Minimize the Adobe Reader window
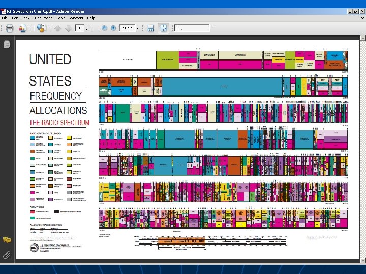This screenshot has width=366, height=274. point(350,11)
